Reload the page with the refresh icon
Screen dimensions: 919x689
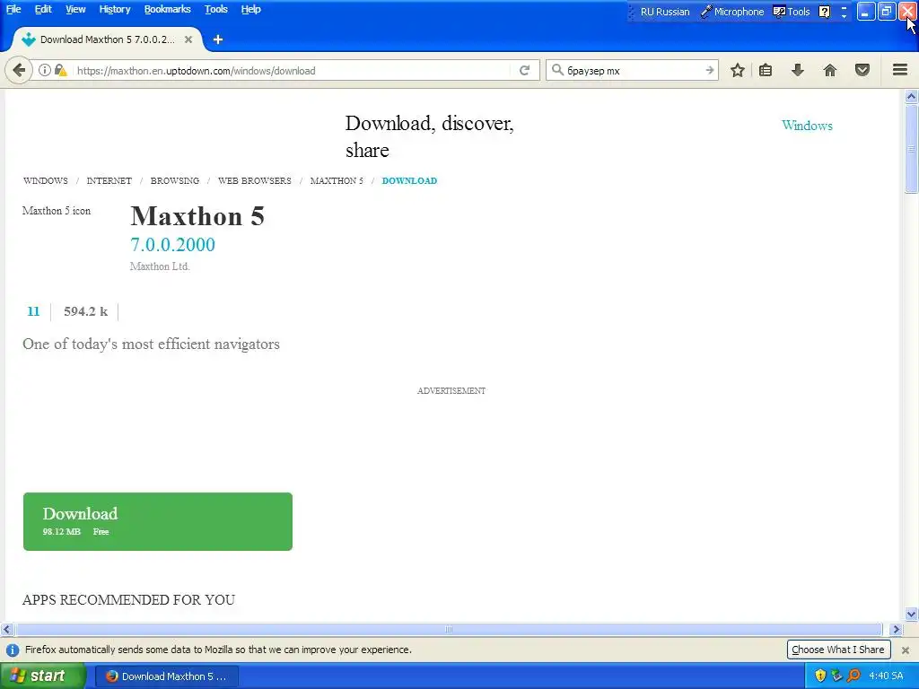coord(524,70)
